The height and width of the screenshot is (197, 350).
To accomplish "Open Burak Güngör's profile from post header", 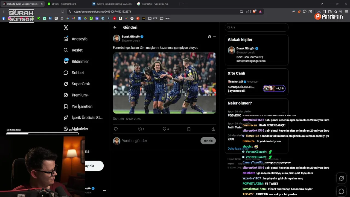I will point(130,37).
